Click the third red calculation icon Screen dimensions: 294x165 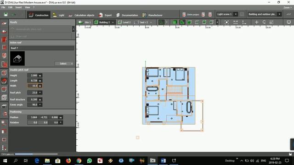click(210, 14)
